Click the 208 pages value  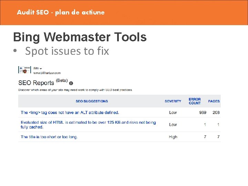click(216, 113)
